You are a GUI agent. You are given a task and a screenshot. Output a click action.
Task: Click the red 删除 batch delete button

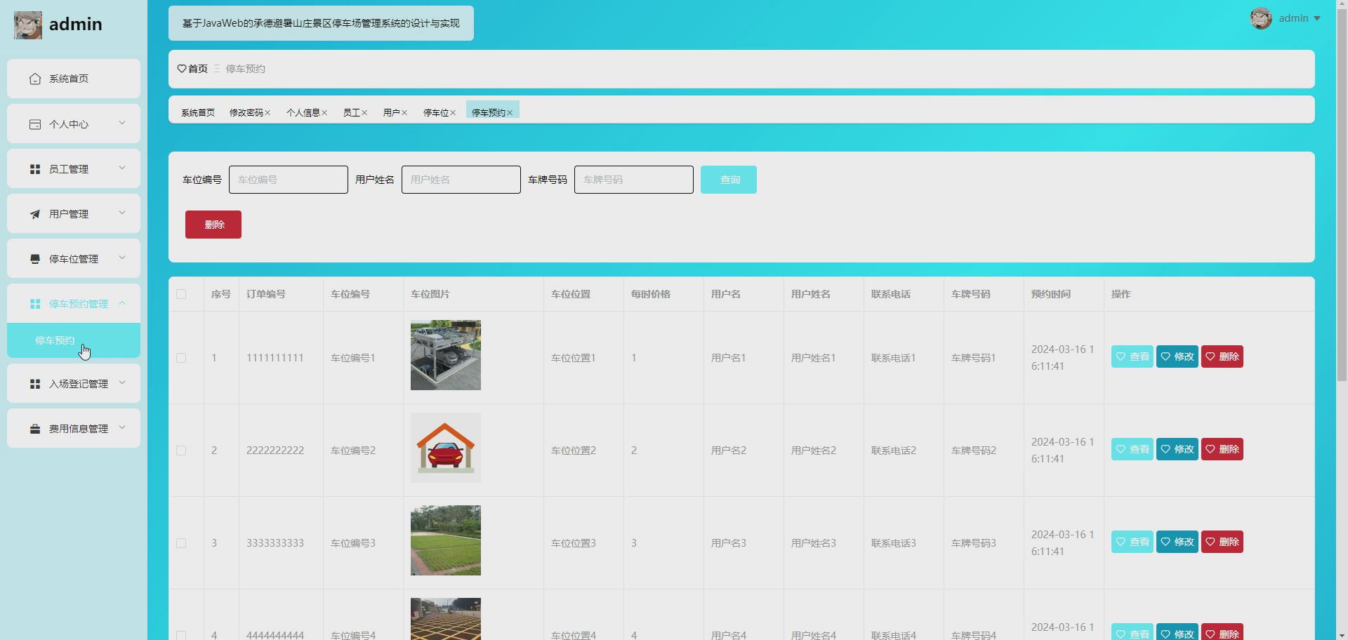pos(213,225)
